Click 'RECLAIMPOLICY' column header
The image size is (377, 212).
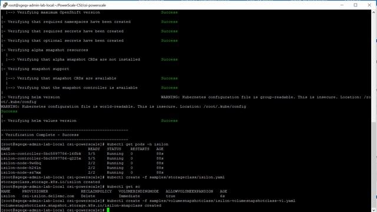tap(96, 191)
